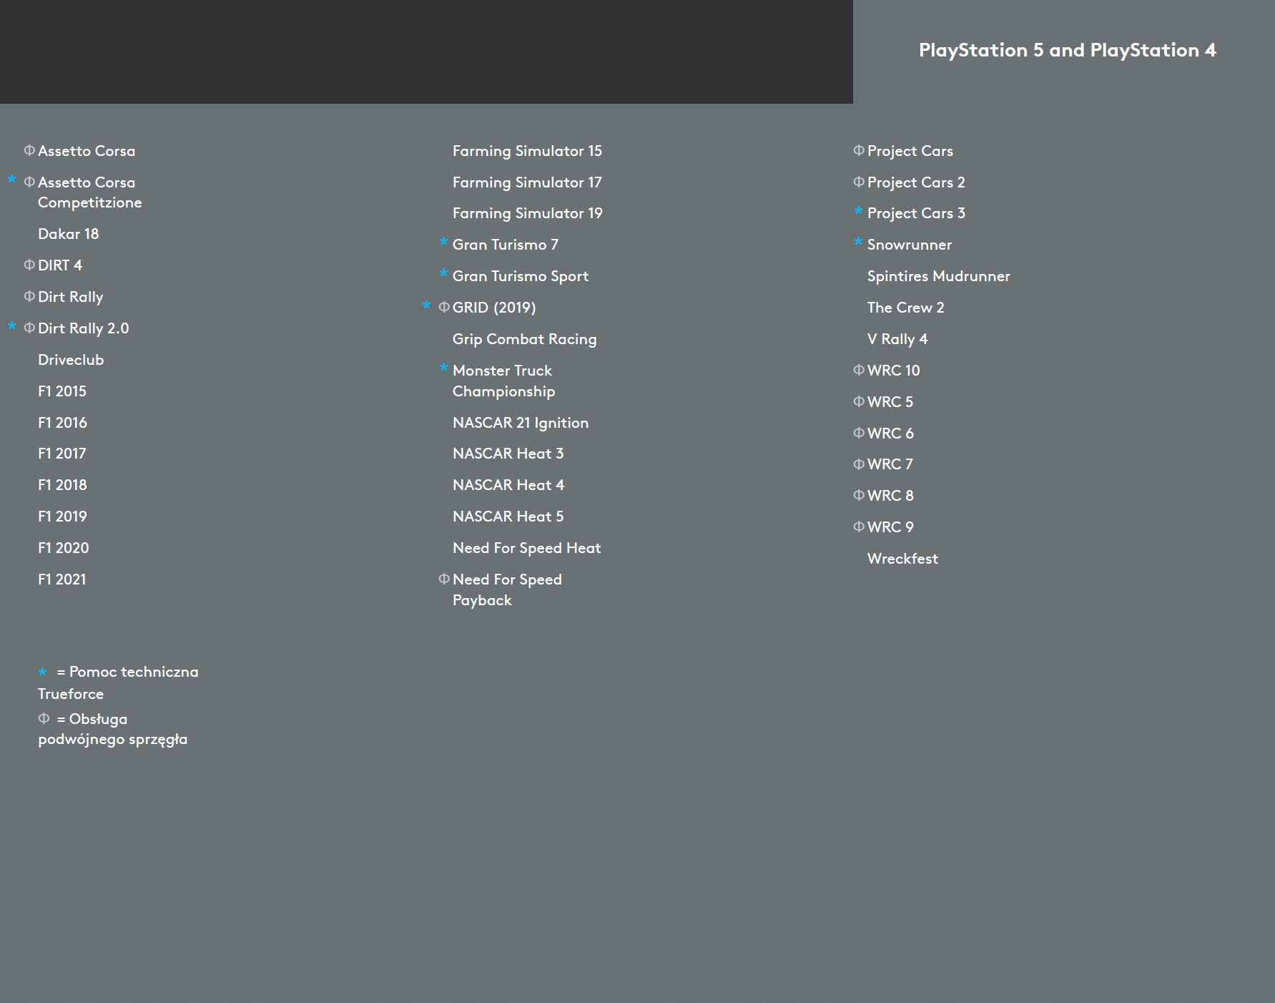This screenshot has height=1003, width=1275.
Task: Click the Wreckfest list entry
Action: tap(902, 559)
